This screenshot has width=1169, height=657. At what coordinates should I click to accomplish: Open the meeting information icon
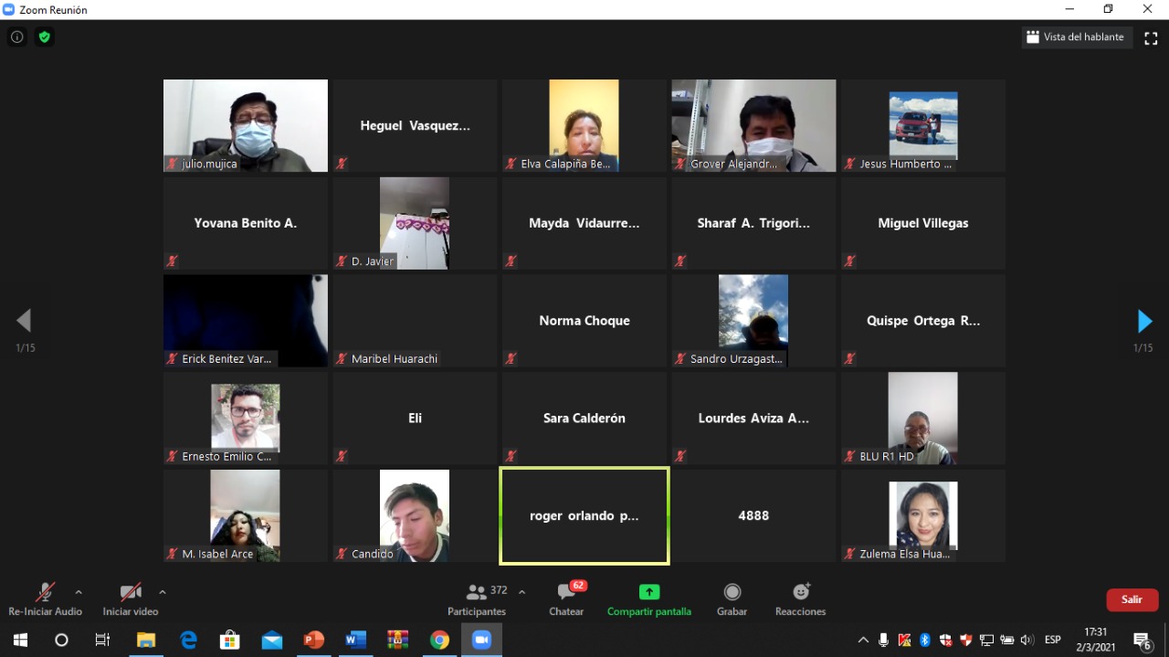point(16,37)
